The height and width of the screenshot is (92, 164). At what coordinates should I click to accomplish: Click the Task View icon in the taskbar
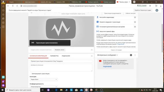point(43,90)
